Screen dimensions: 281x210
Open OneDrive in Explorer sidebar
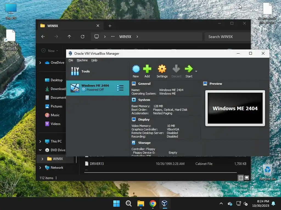pyautogui.click(x=55, y=63)
